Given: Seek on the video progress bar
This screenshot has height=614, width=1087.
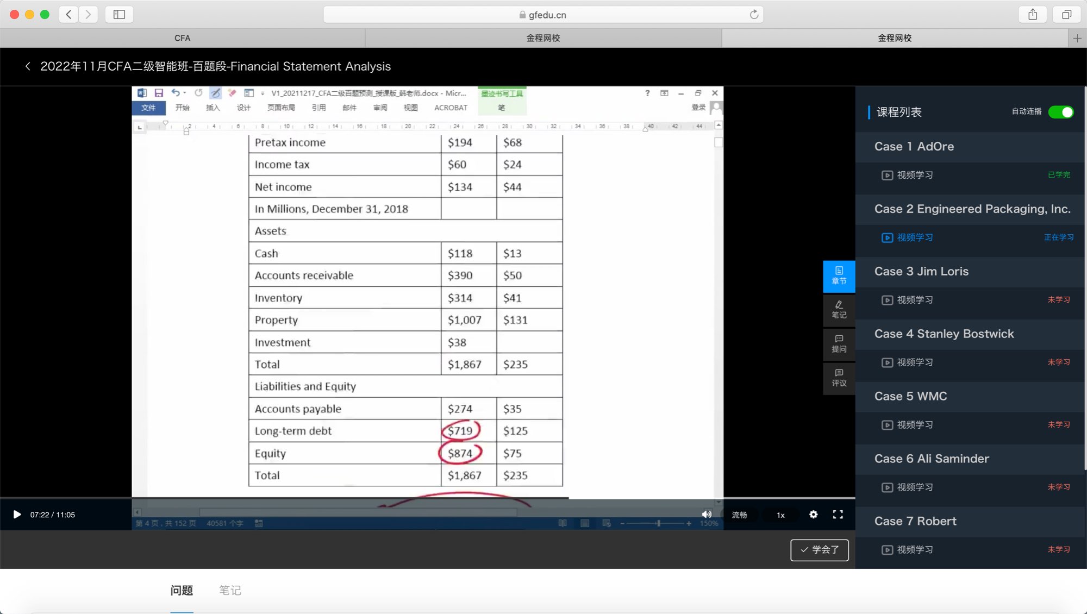Looking at the screenshot, I should coord(428,498).
